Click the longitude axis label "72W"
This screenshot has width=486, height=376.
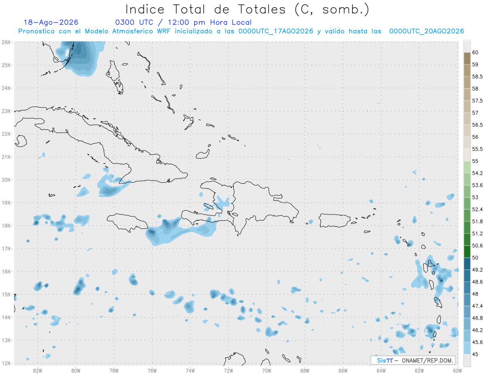pos(228,370)
